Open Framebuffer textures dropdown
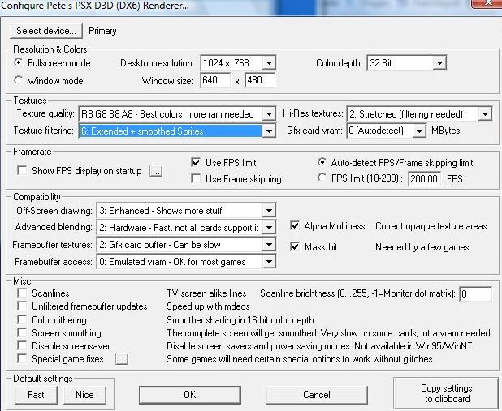Image resolution: width=502 pixels, height=411 pixels. pyautogui.click(x=186, y=245)
